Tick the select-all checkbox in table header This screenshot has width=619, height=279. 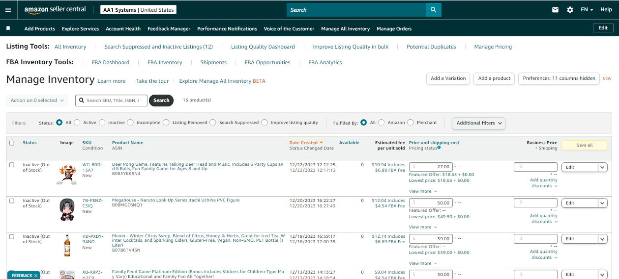coord(12,143)
